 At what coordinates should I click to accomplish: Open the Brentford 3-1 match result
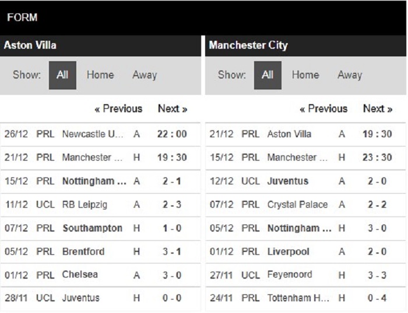pos(100,252)
